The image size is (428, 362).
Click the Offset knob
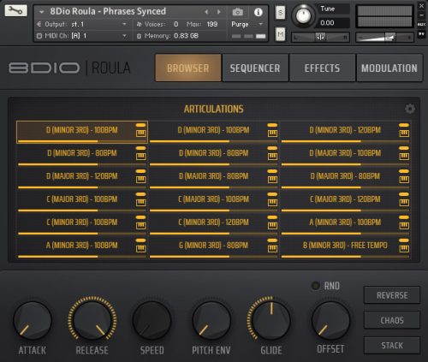tap(330, 320)
